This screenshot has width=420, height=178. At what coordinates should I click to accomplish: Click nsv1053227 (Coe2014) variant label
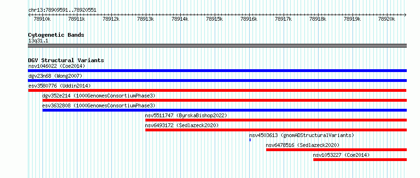(342, 155)
